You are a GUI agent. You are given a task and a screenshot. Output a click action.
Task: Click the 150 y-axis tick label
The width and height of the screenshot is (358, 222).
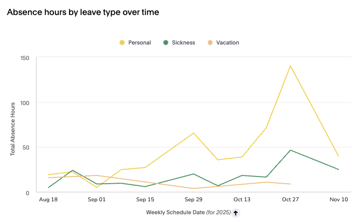[x=24, y=58]
